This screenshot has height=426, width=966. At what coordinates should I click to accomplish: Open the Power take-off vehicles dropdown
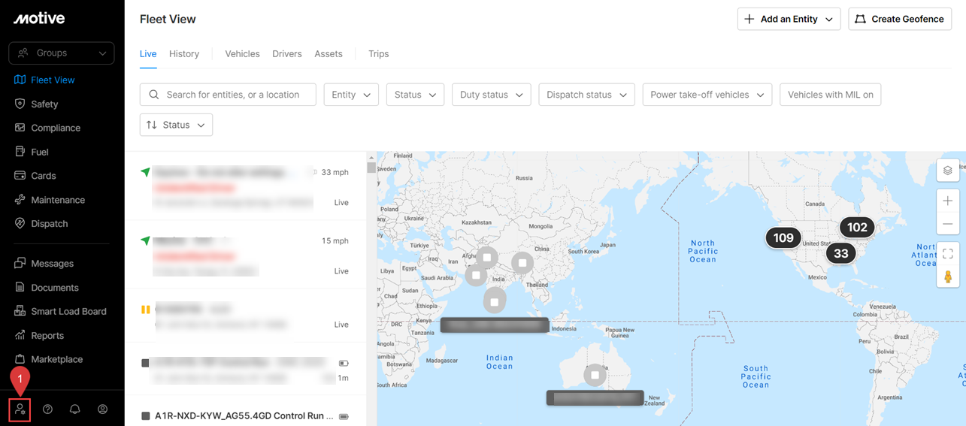[x=707, y=95]
